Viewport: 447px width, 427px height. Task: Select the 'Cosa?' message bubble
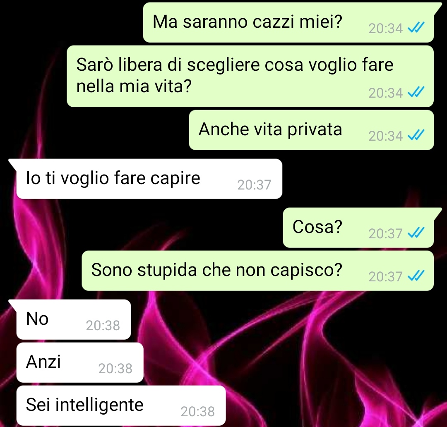click(358, 228)
